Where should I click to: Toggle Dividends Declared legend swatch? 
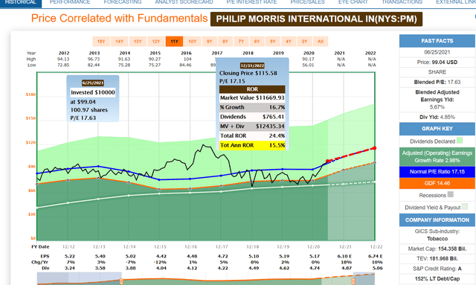(x=460, y=141)
